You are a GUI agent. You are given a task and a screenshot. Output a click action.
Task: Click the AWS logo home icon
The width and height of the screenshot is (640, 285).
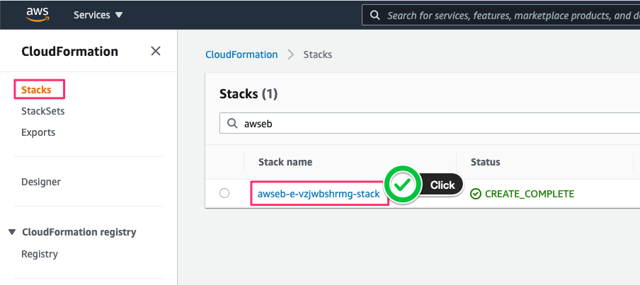(x=38, y=15)
